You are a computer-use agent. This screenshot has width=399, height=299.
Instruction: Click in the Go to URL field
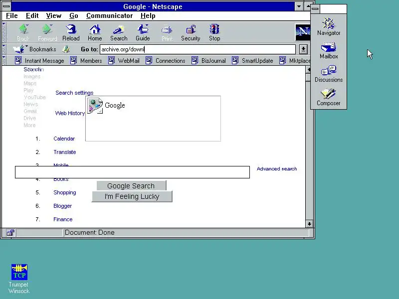click(x=198, y=49)
